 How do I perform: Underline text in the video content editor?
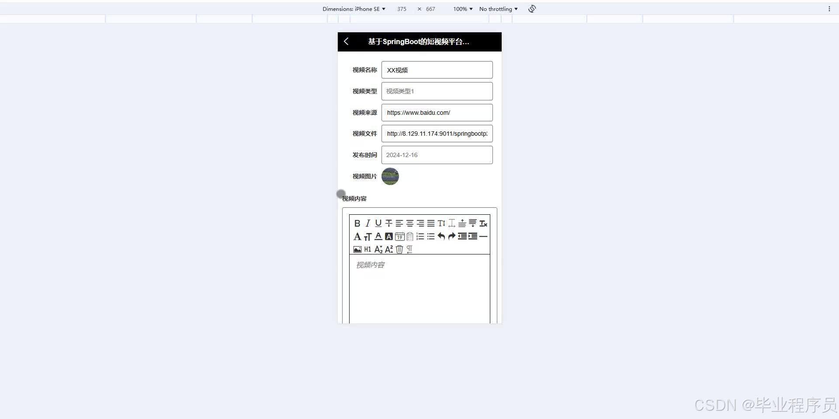[378, 223]
